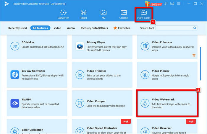
Task: Click the Color Correction sun icon
Action: coord(15,131)
